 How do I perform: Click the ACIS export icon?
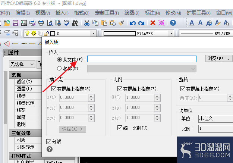[24, 23]
